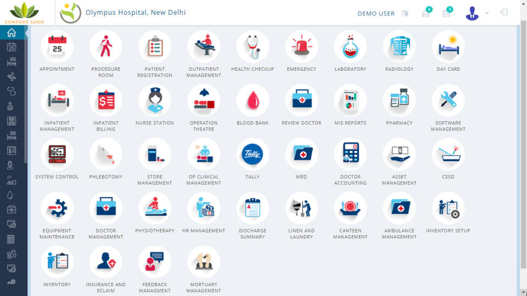Screen dimensions: 527x296
Task: Open the Procedure Room module
Action: [106, 47]
